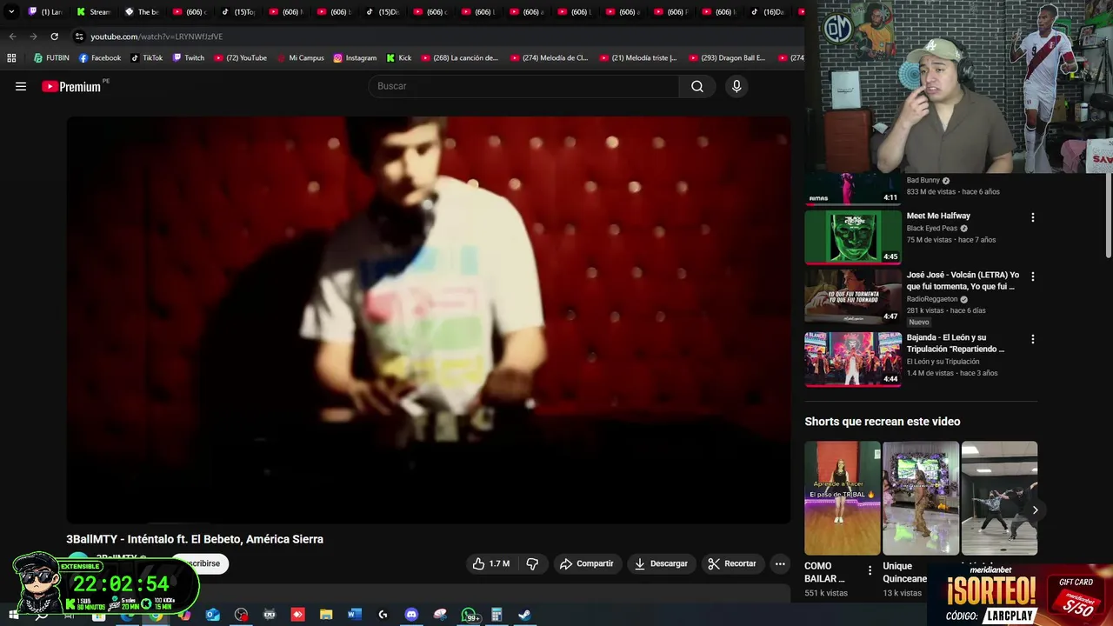Viewport: 1113px width, 626px height.
Task: Open the TikTok bookmark
Action: pos(147,58)
